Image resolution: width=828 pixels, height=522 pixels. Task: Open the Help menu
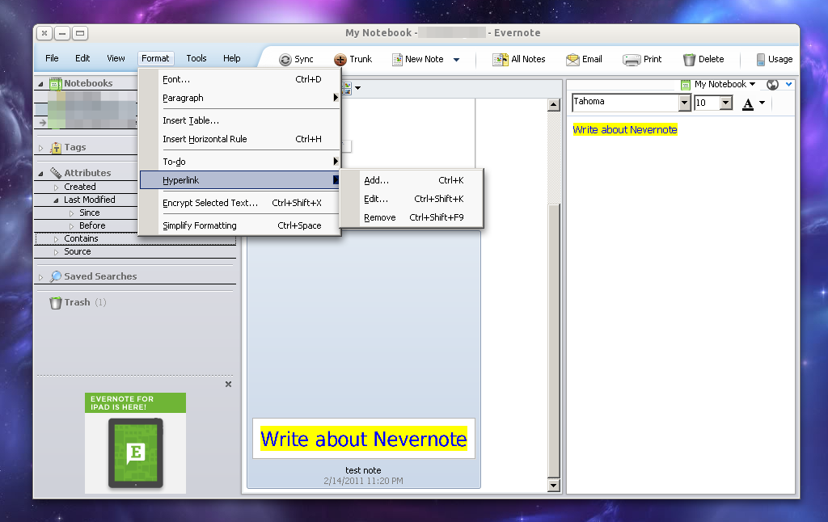[232, 58]
